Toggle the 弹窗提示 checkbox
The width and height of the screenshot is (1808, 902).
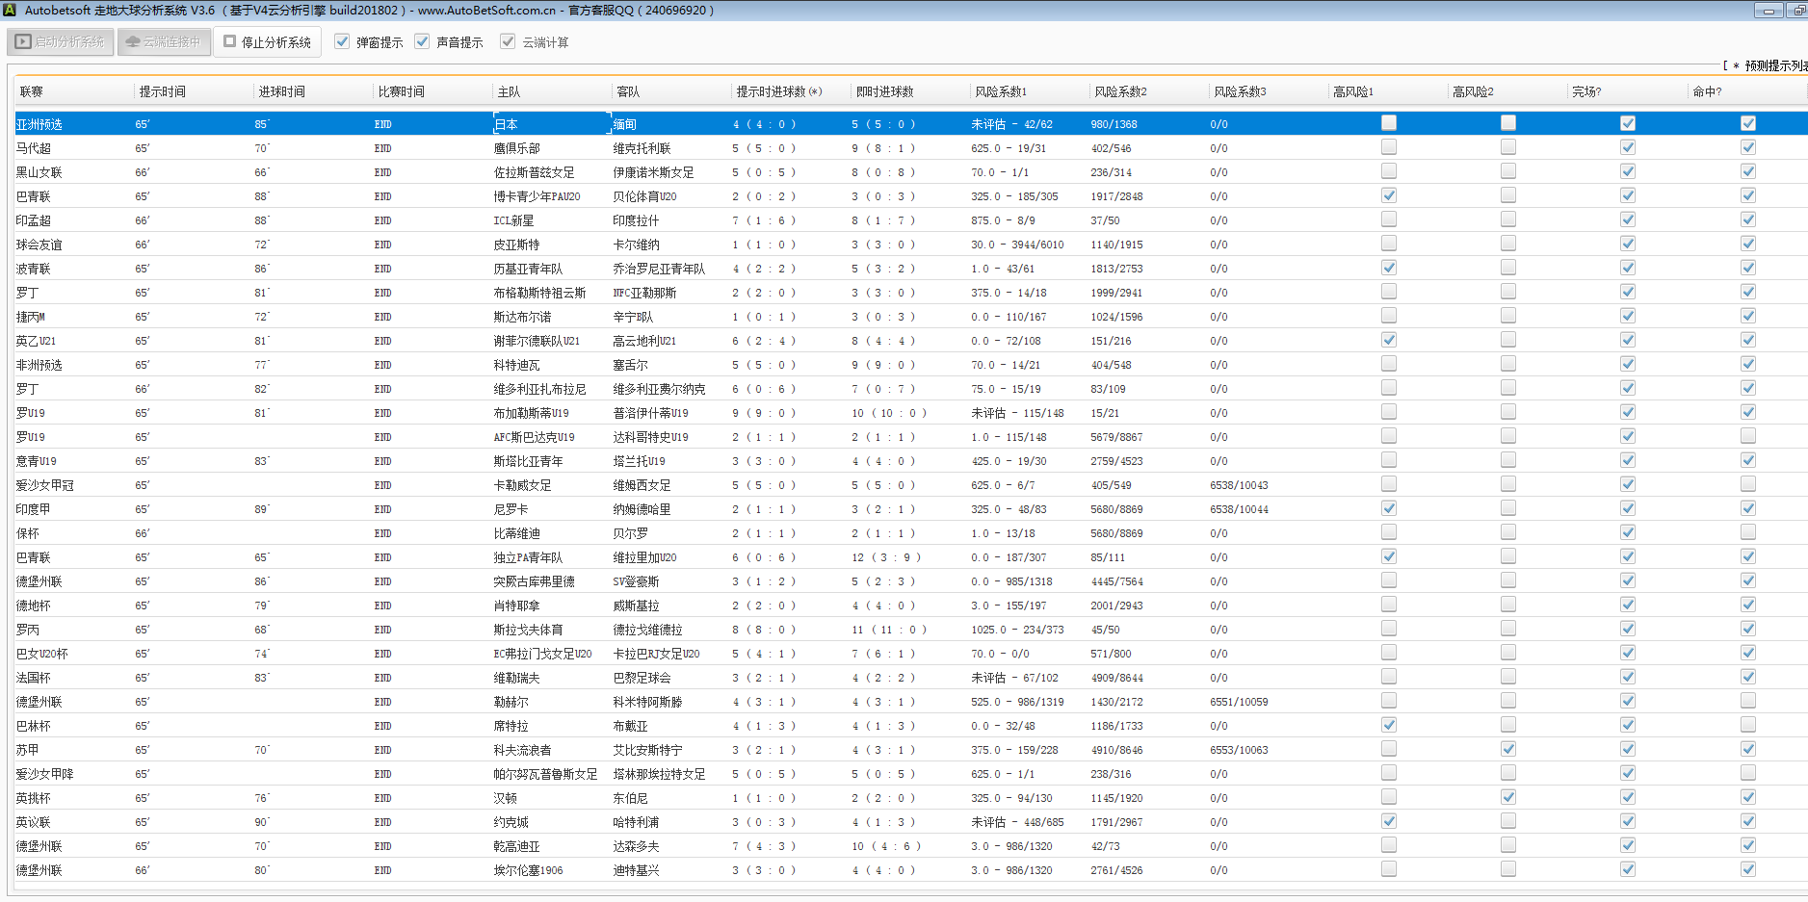click(342, 42)
